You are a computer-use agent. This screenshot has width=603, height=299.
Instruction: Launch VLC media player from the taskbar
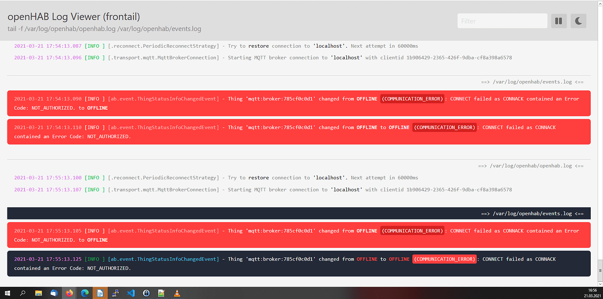tap(177, 293)
